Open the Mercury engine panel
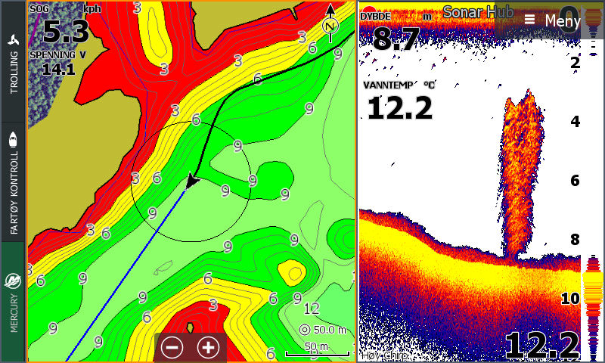Image resolution: width=605 pixels, height=363 pixels. 13,301
